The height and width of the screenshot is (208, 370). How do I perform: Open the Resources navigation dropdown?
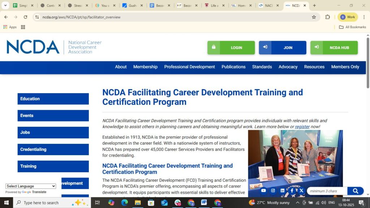pyautogui.click(x=314, y=67)
